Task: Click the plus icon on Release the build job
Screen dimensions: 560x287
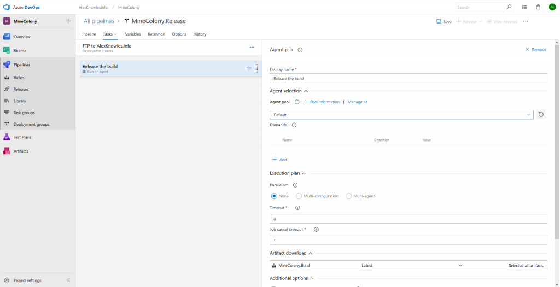Action: [x=249, y=68]
